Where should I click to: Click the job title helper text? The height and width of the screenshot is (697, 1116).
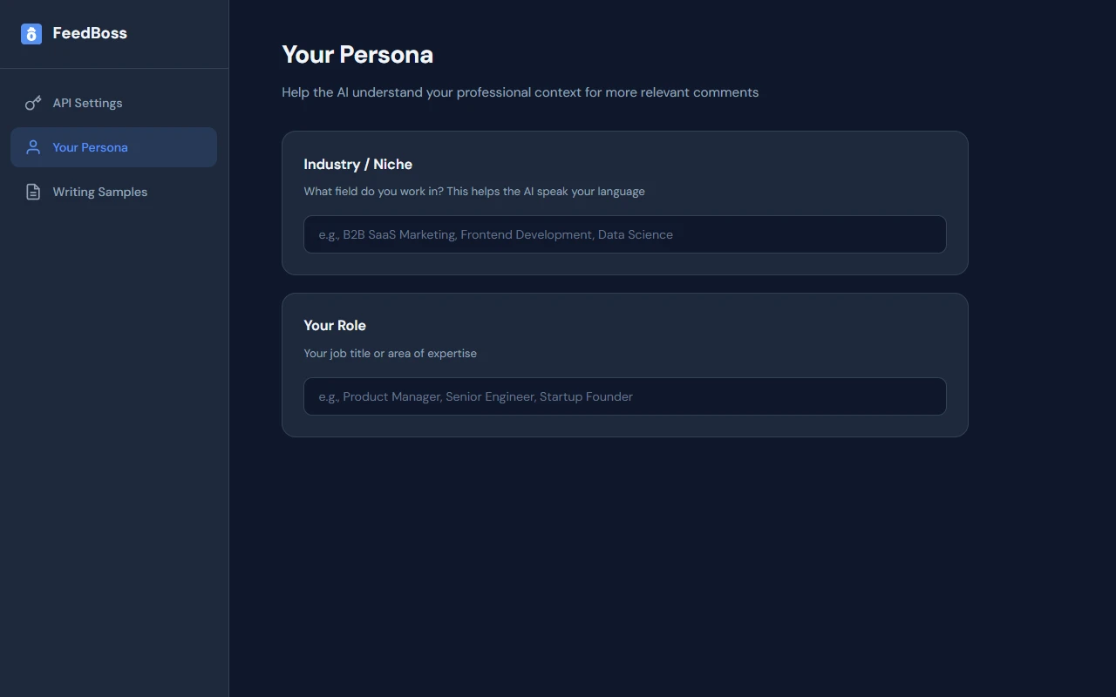click(390, 353)
